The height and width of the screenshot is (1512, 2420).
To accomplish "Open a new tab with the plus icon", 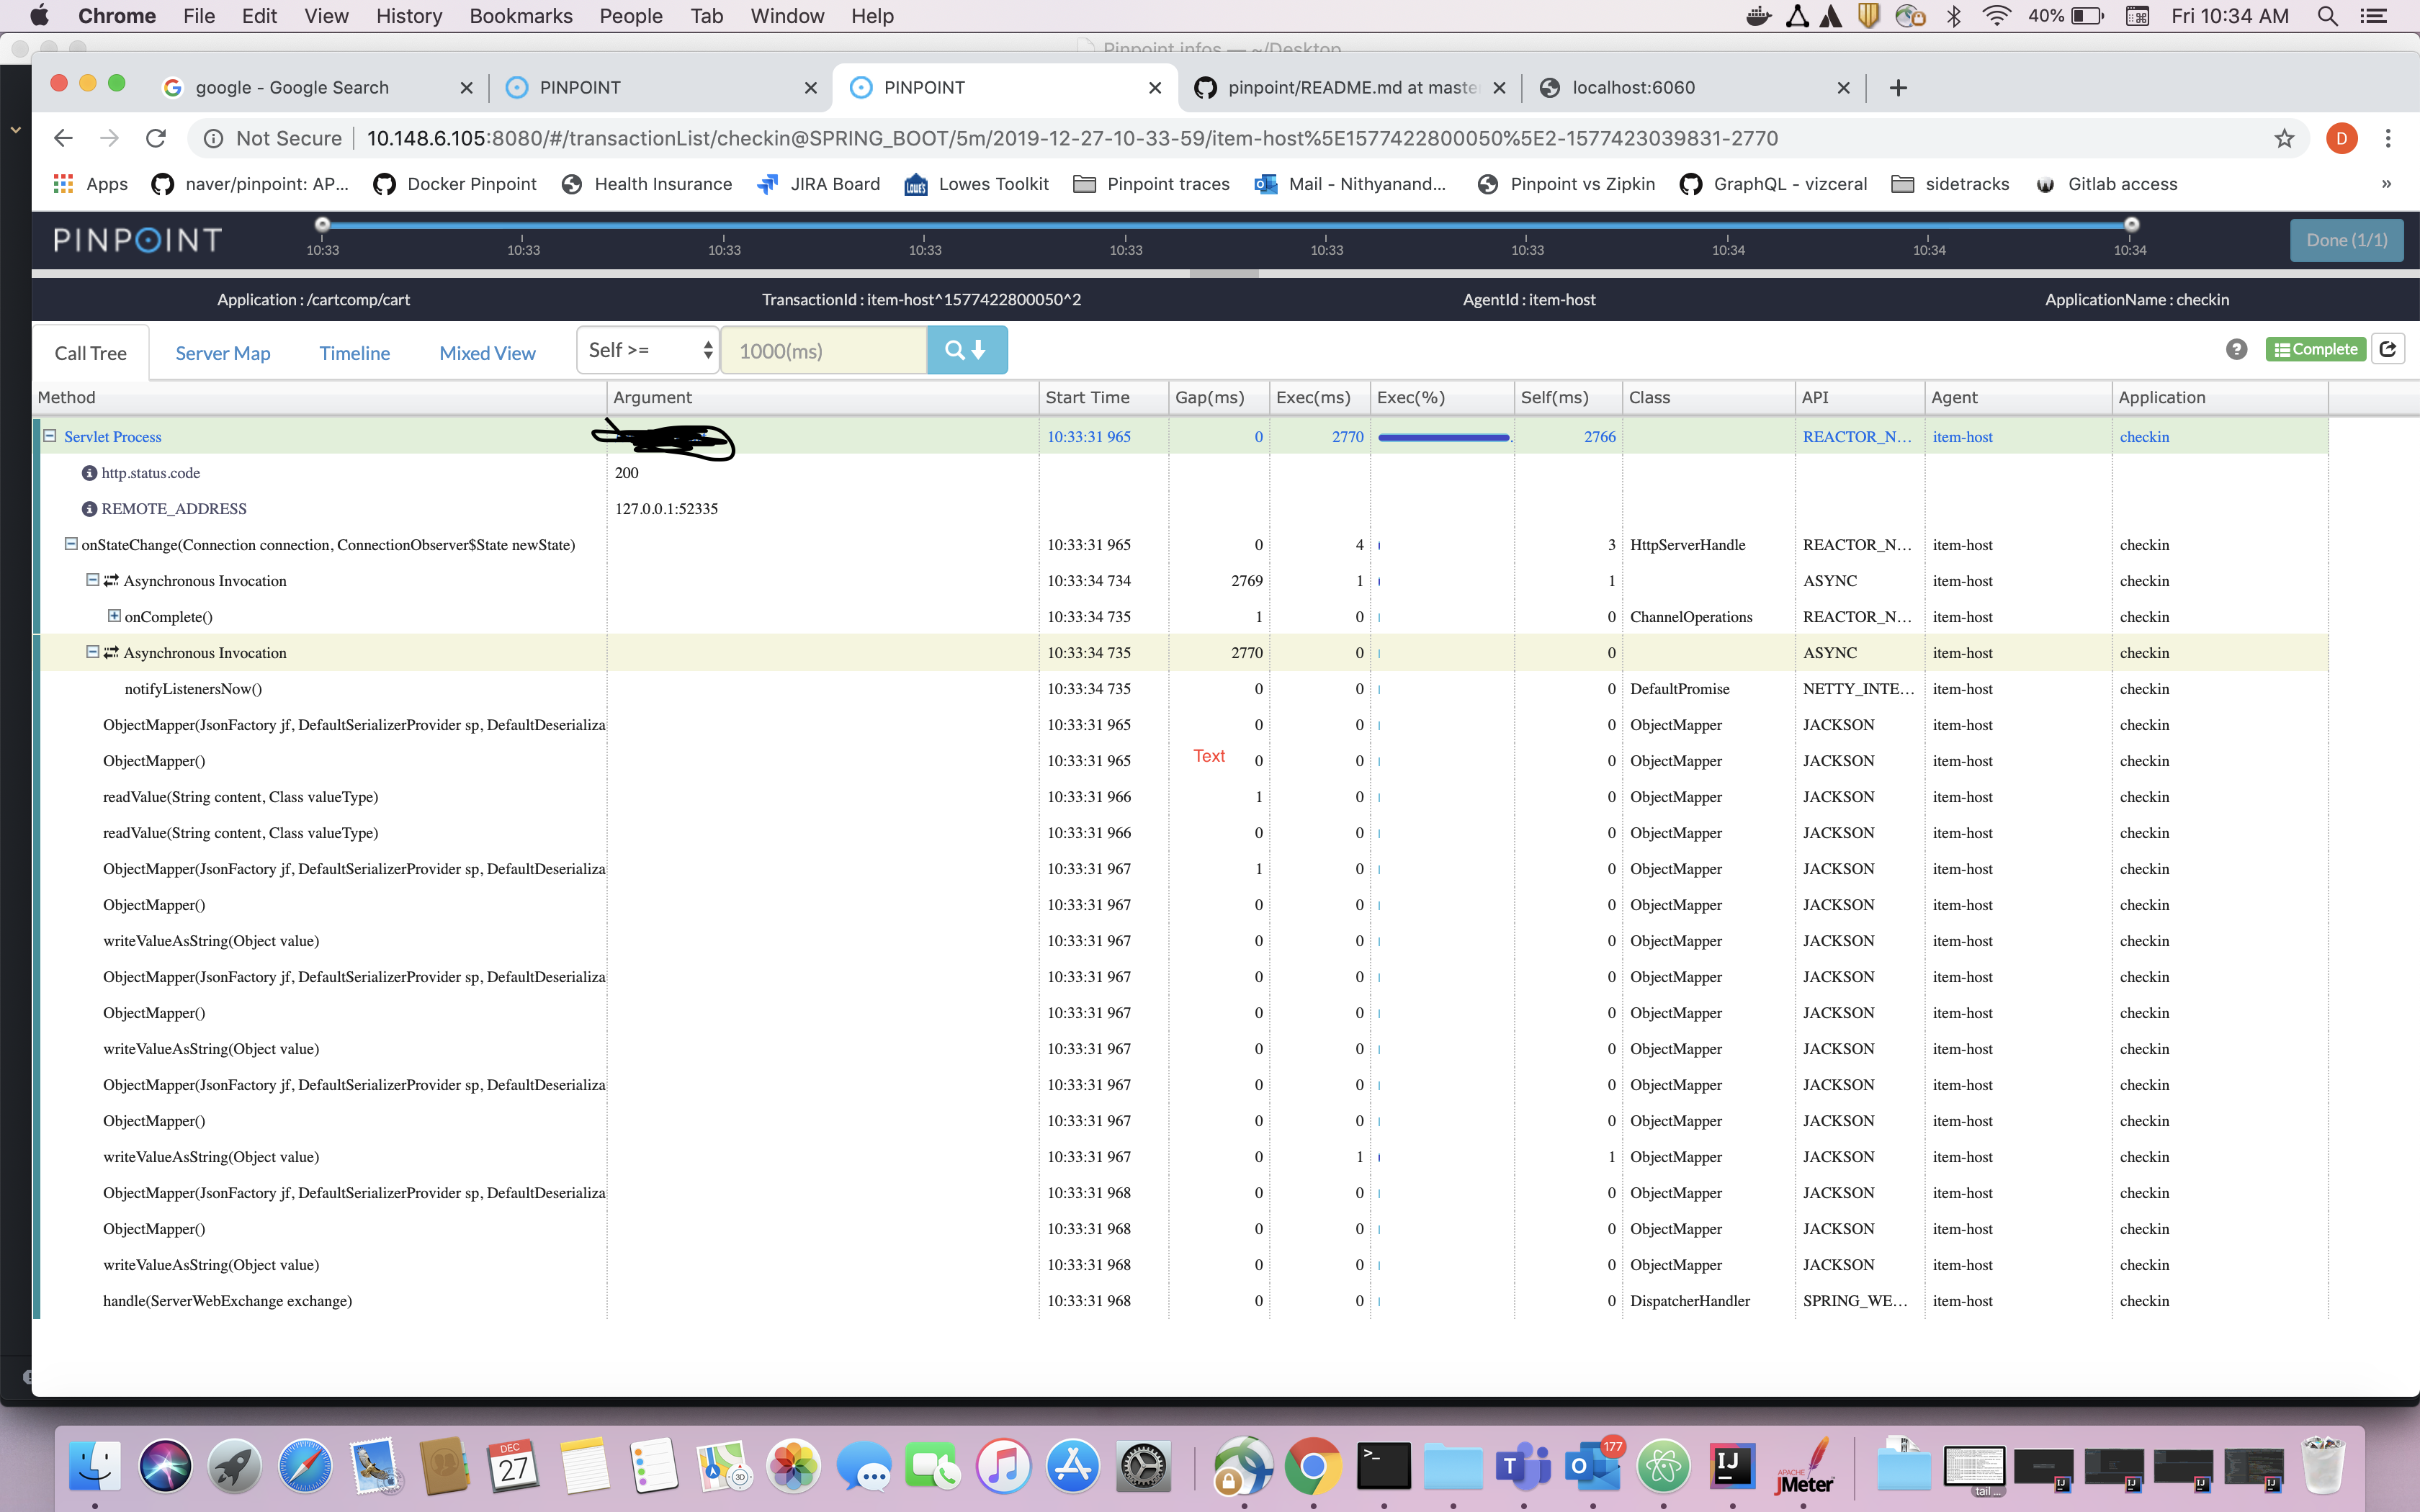I will (1898, 88).
